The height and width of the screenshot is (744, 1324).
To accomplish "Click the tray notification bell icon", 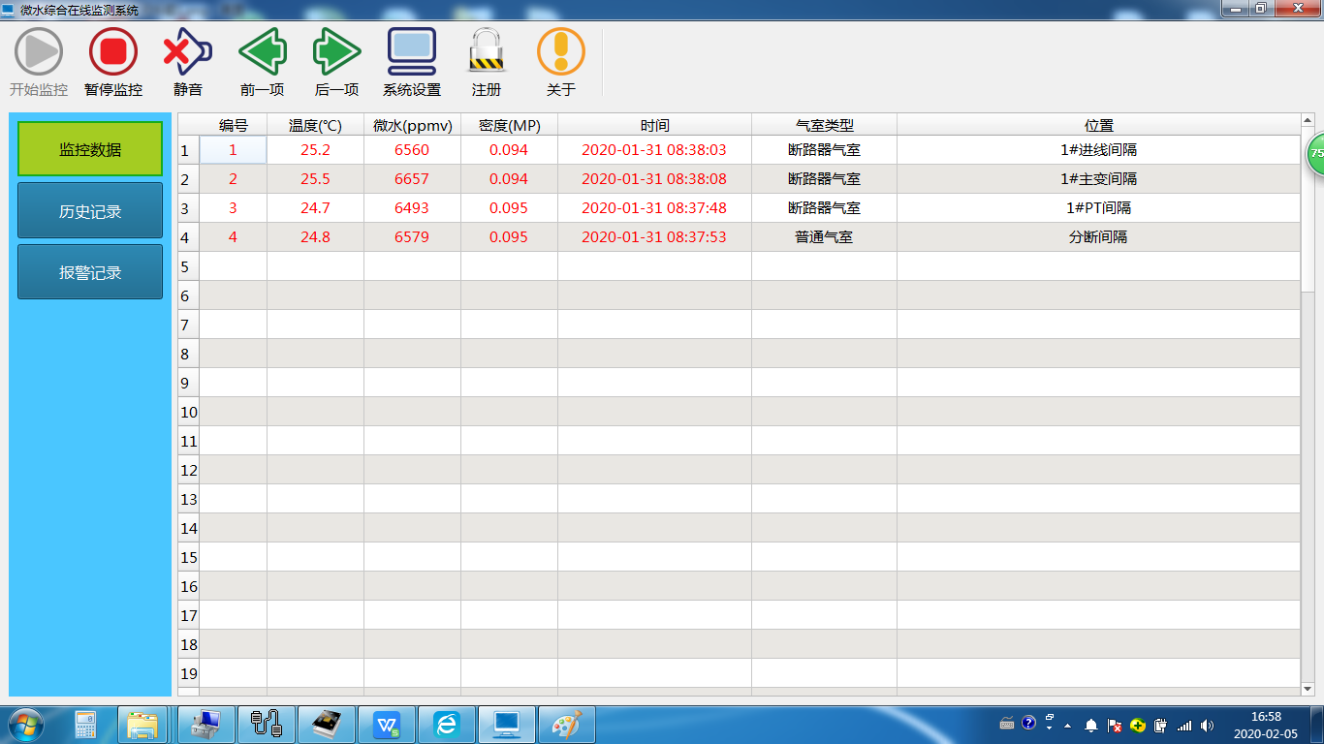I will coord(1091,725).
